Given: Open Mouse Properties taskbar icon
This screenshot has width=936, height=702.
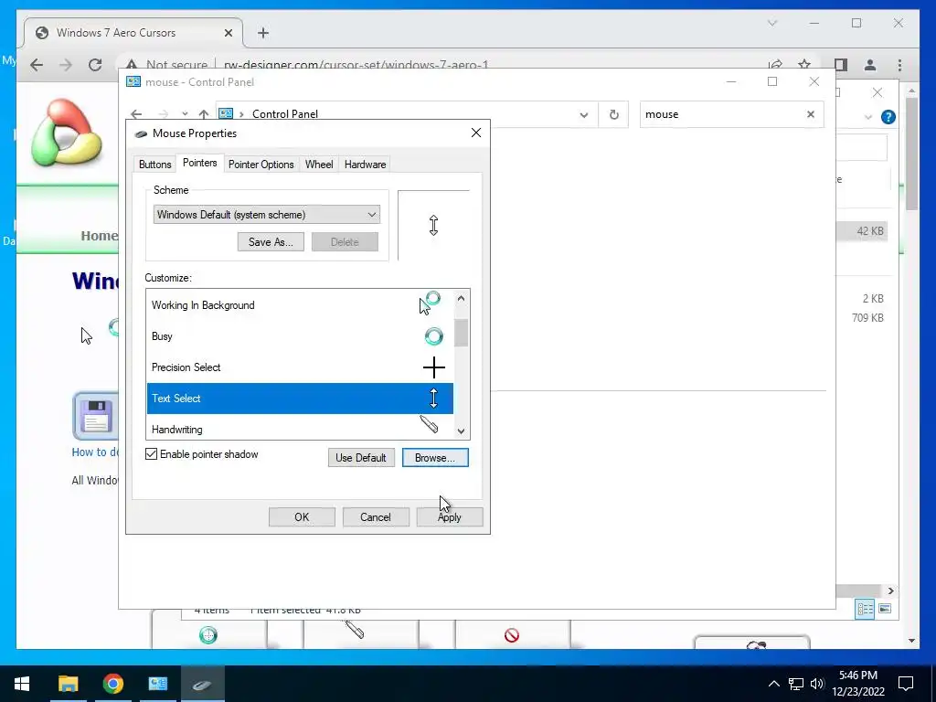Looking at the screenshot, I should tap(202, 684).
